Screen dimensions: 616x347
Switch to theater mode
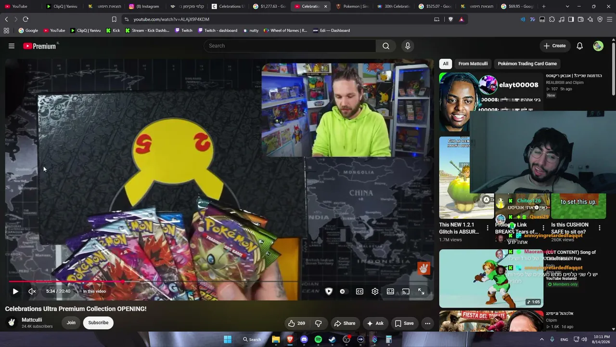pos(390,291)
